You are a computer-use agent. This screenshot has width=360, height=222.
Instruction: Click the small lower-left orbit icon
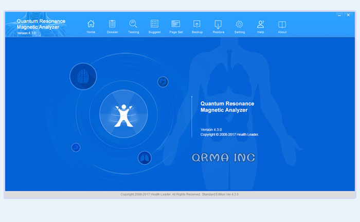coord(76,147)
